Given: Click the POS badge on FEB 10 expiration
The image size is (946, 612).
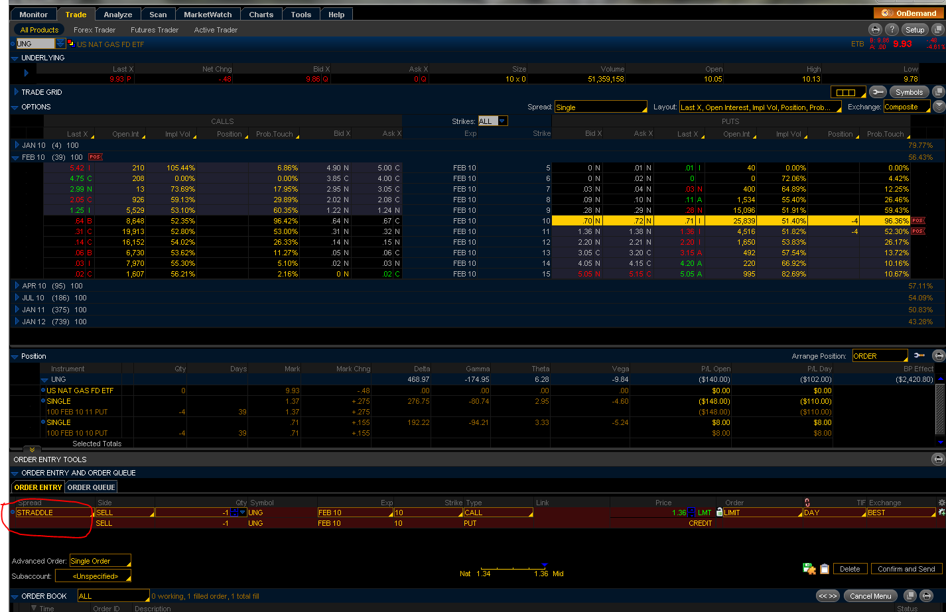Looking at the screenshot, I should click(x=96, y=157).
